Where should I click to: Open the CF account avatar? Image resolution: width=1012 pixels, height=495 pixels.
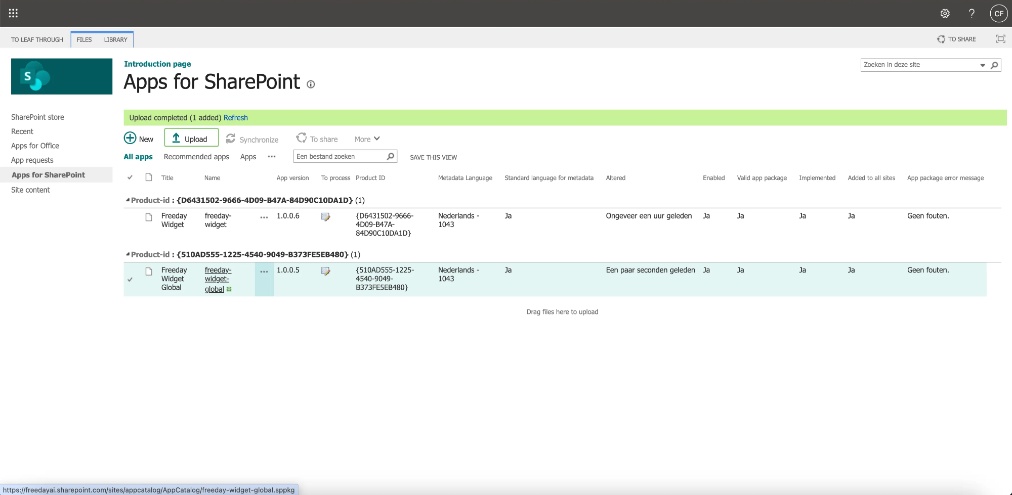pos(998,14)
